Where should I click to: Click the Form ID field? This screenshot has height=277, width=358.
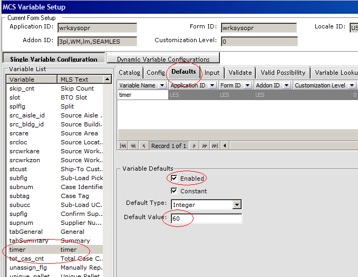click(259, 28)
